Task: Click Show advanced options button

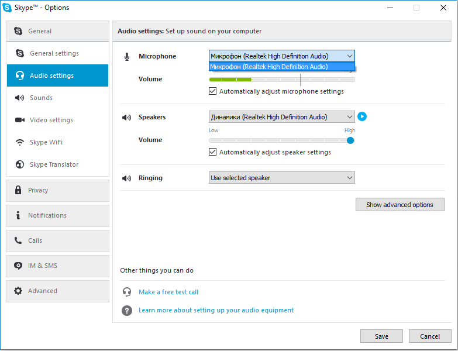Action: (400, 204)
